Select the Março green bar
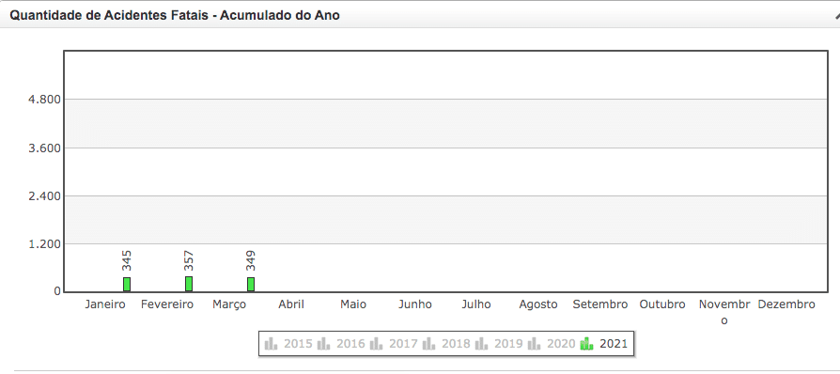The image size is (840, 374). coord(251,285)
